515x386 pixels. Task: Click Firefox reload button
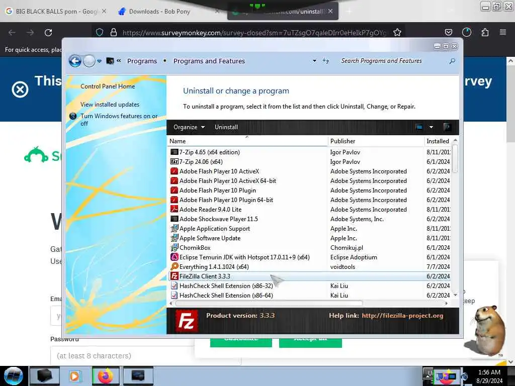48,33
